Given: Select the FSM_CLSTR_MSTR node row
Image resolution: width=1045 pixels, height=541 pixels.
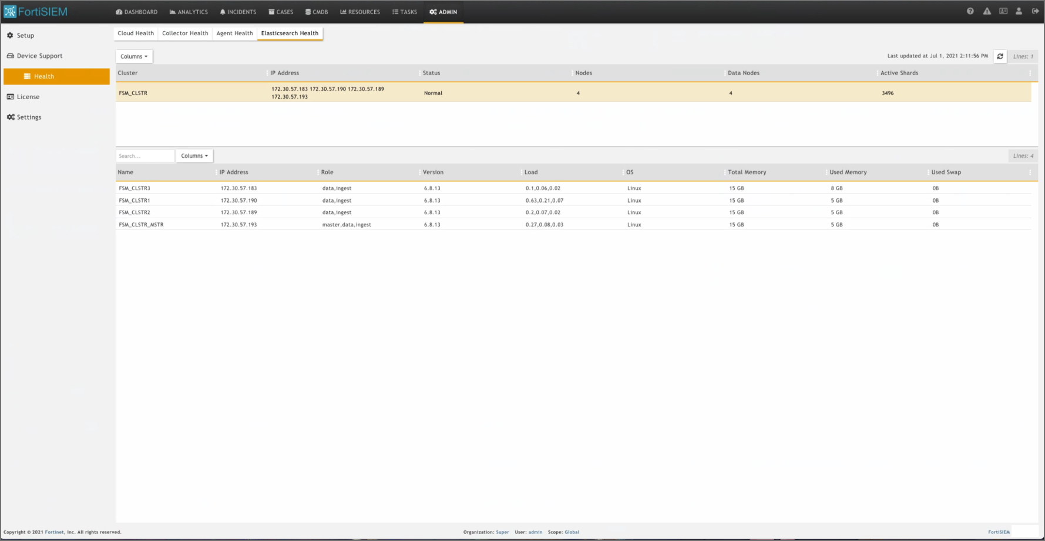Looking at the screenshot, I should click(573, 225).
